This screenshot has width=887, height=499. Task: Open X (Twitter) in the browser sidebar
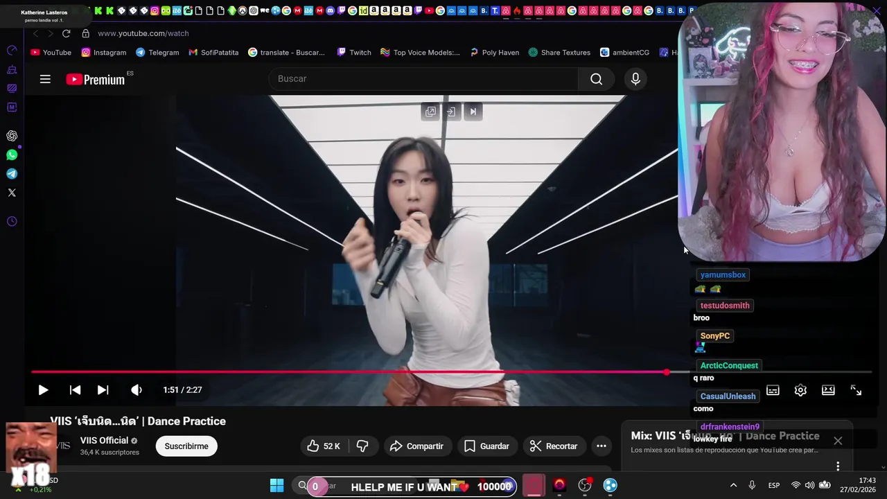[x=12, y=193]
